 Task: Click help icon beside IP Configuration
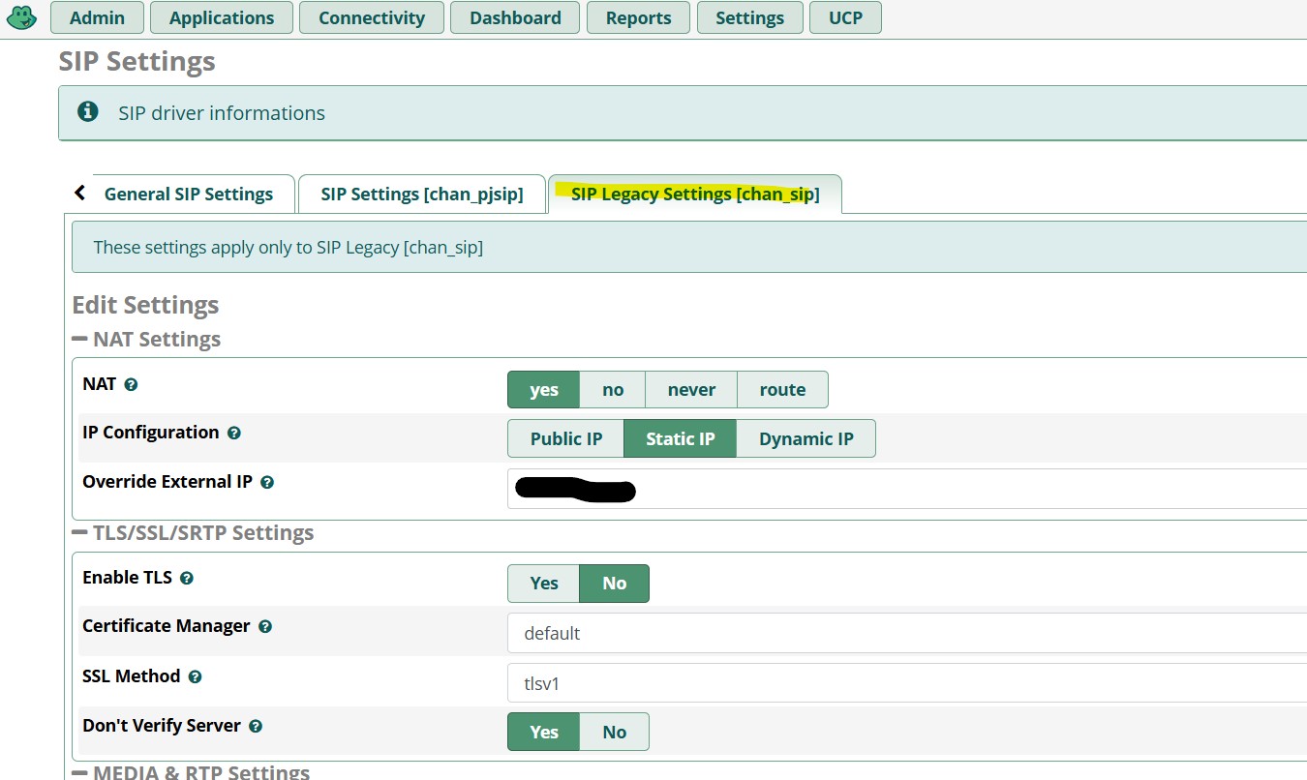233,434
